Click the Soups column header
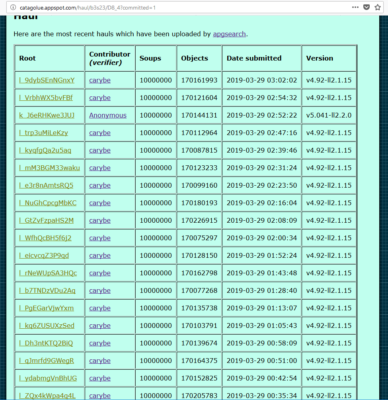The width and height of the screenshot is (388, 400). click(156, 58)
